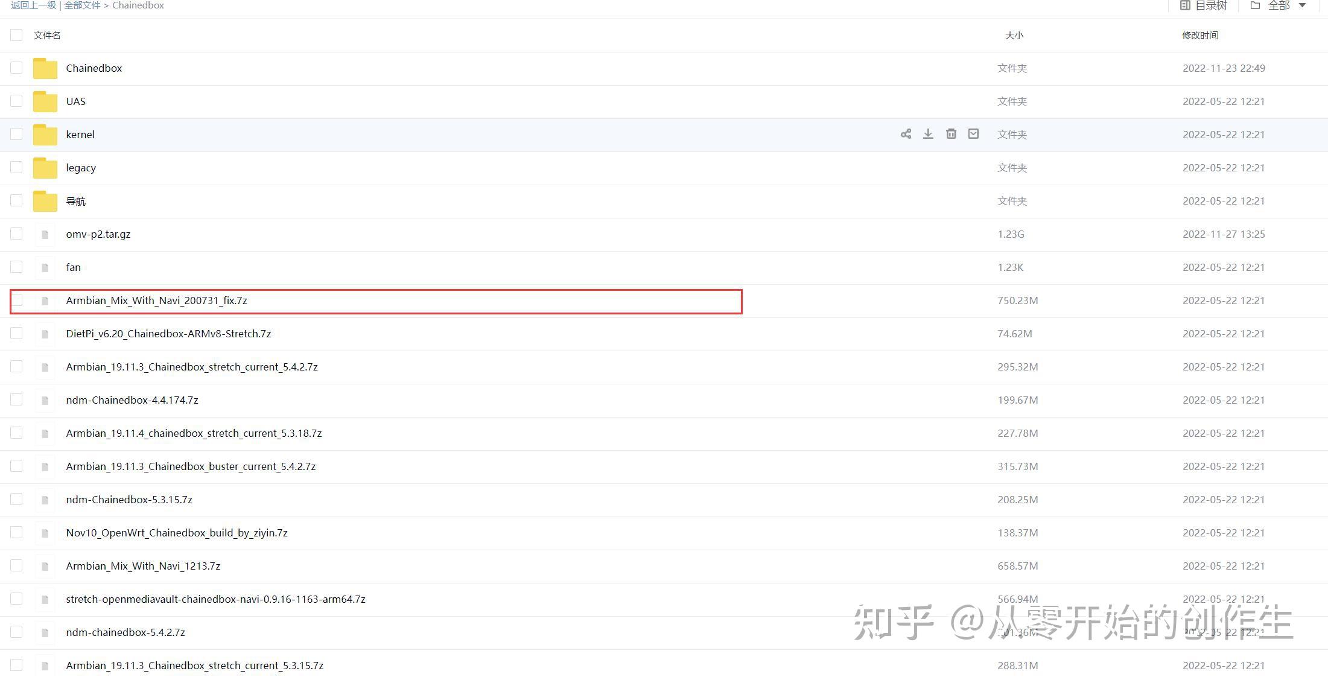Viewport: 1328px width, 677px height.
Task: Click the 返回上一级 link
Action: click(33, 5)
